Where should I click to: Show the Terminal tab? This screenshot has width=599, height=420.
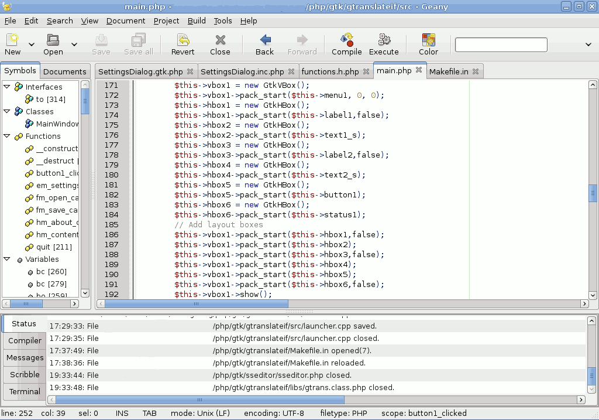(25, 391)
